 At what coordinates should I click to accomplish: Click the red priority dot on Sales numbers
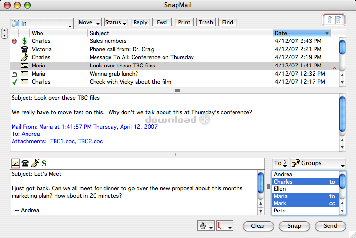pyautogui.click(x=14, y=41)
